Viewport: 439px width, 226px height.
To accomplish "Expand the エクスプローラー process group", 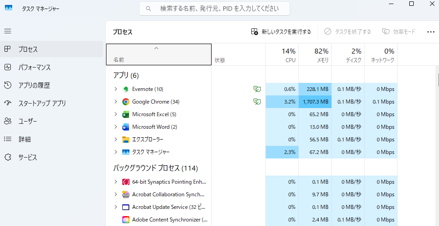I will tap(116, 140).
